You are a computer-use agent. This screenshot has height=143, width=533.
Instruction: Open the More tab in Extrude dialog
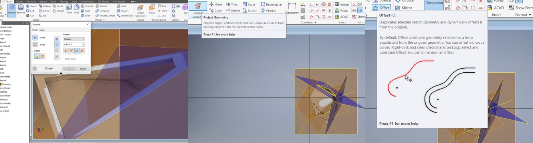(42, 30)
